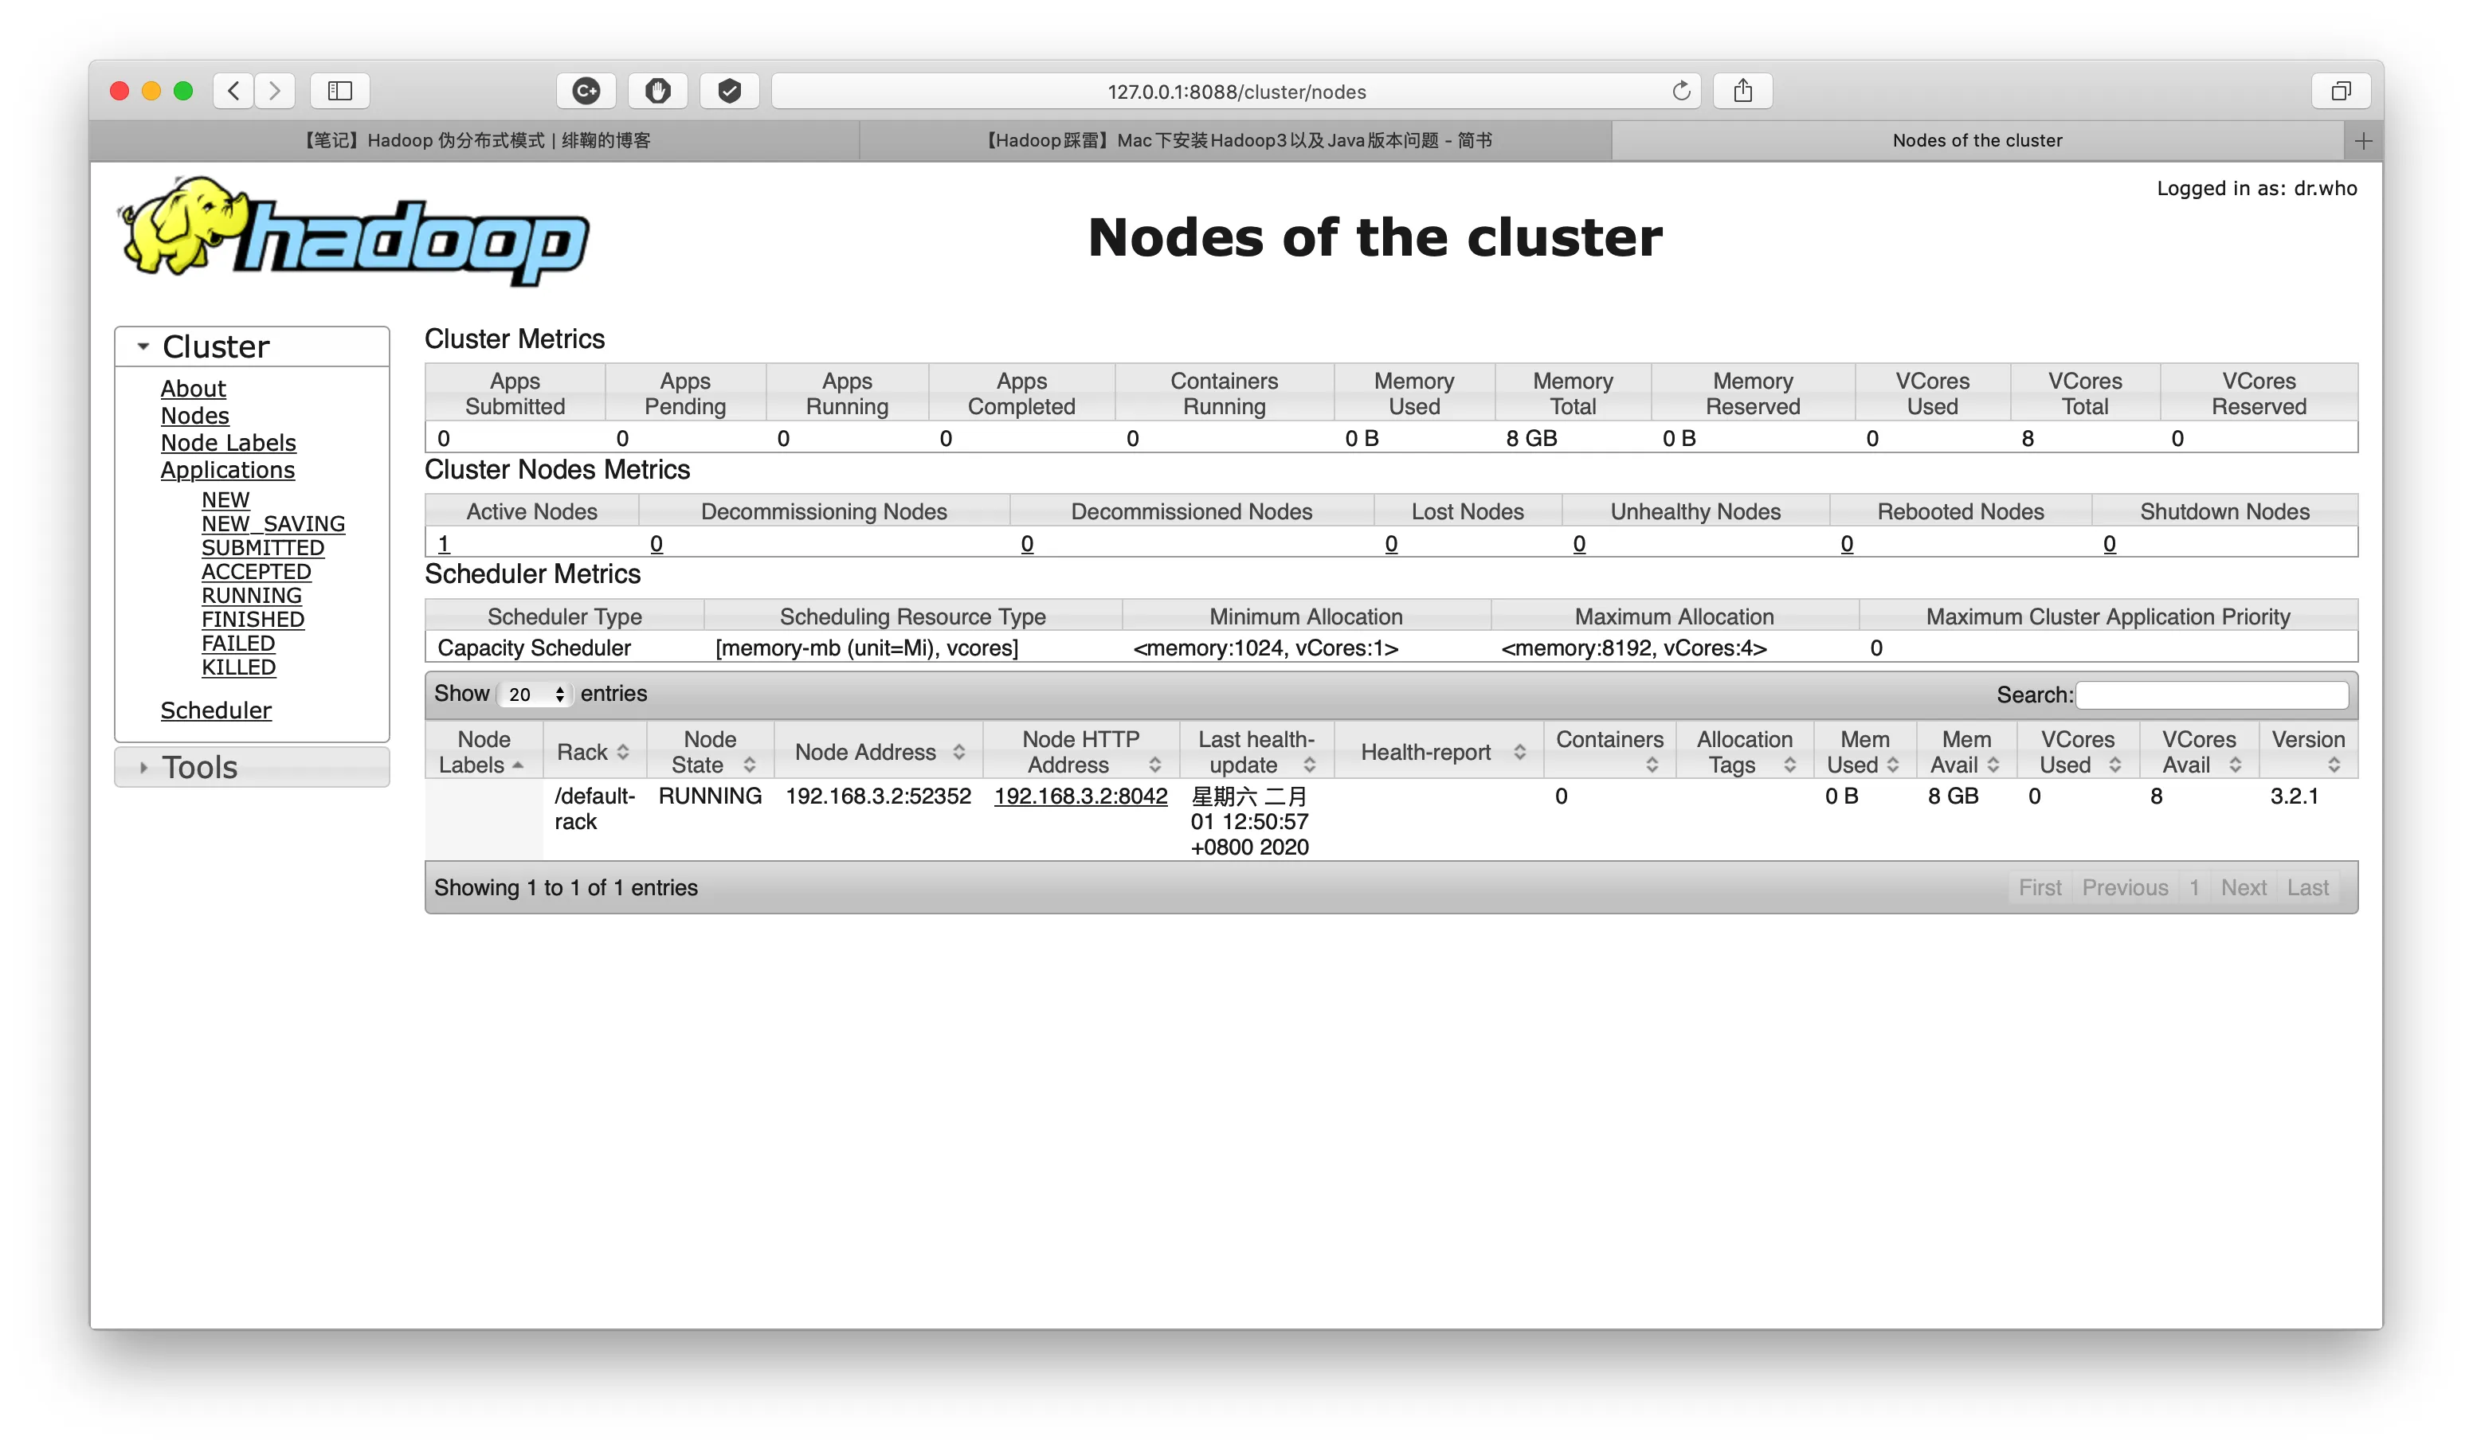The height and width of the screenshot is (1448, 2473).
Task: Show NEW_SAVING applications
Action: pyautogui.click(x=274, y=524)
